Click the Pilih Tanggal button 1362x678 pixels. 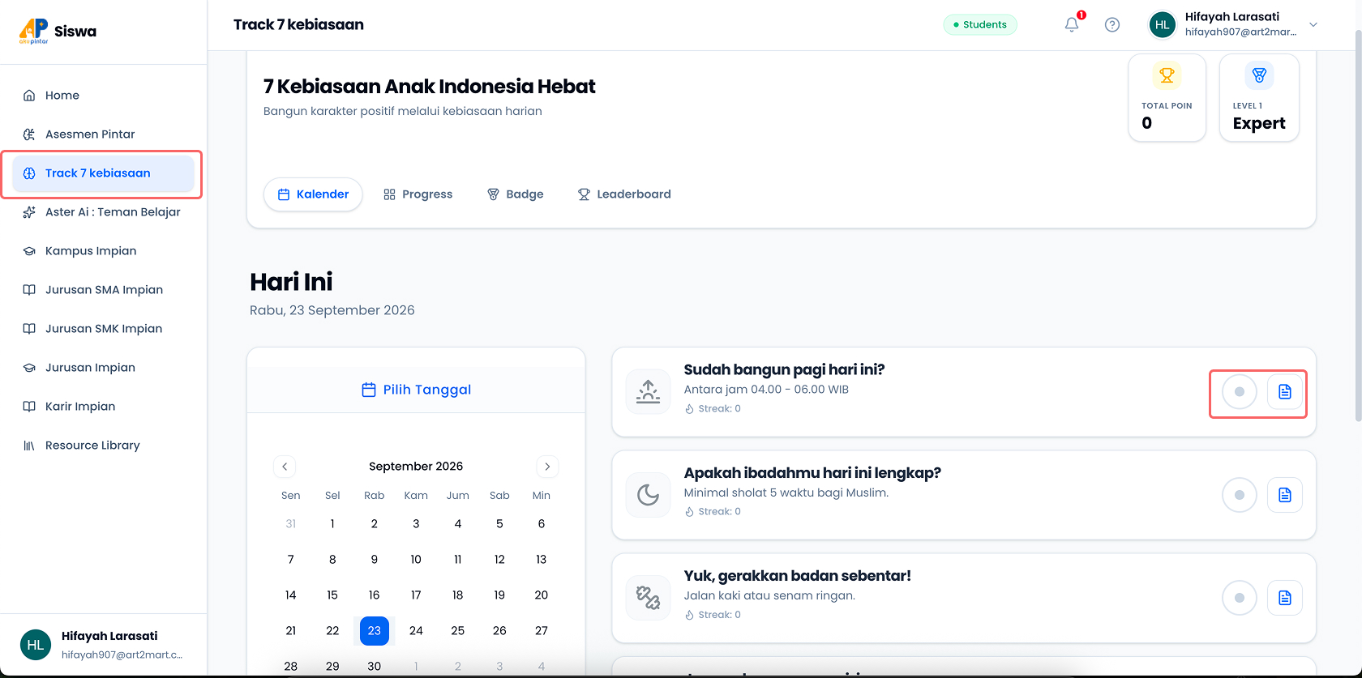(x=416, y=390)
